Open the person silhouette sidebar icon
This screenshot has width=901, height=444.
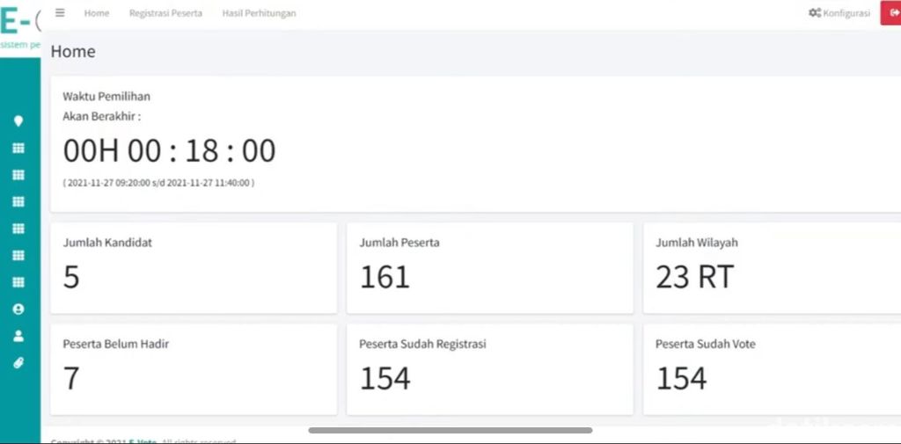coord(18,336)
